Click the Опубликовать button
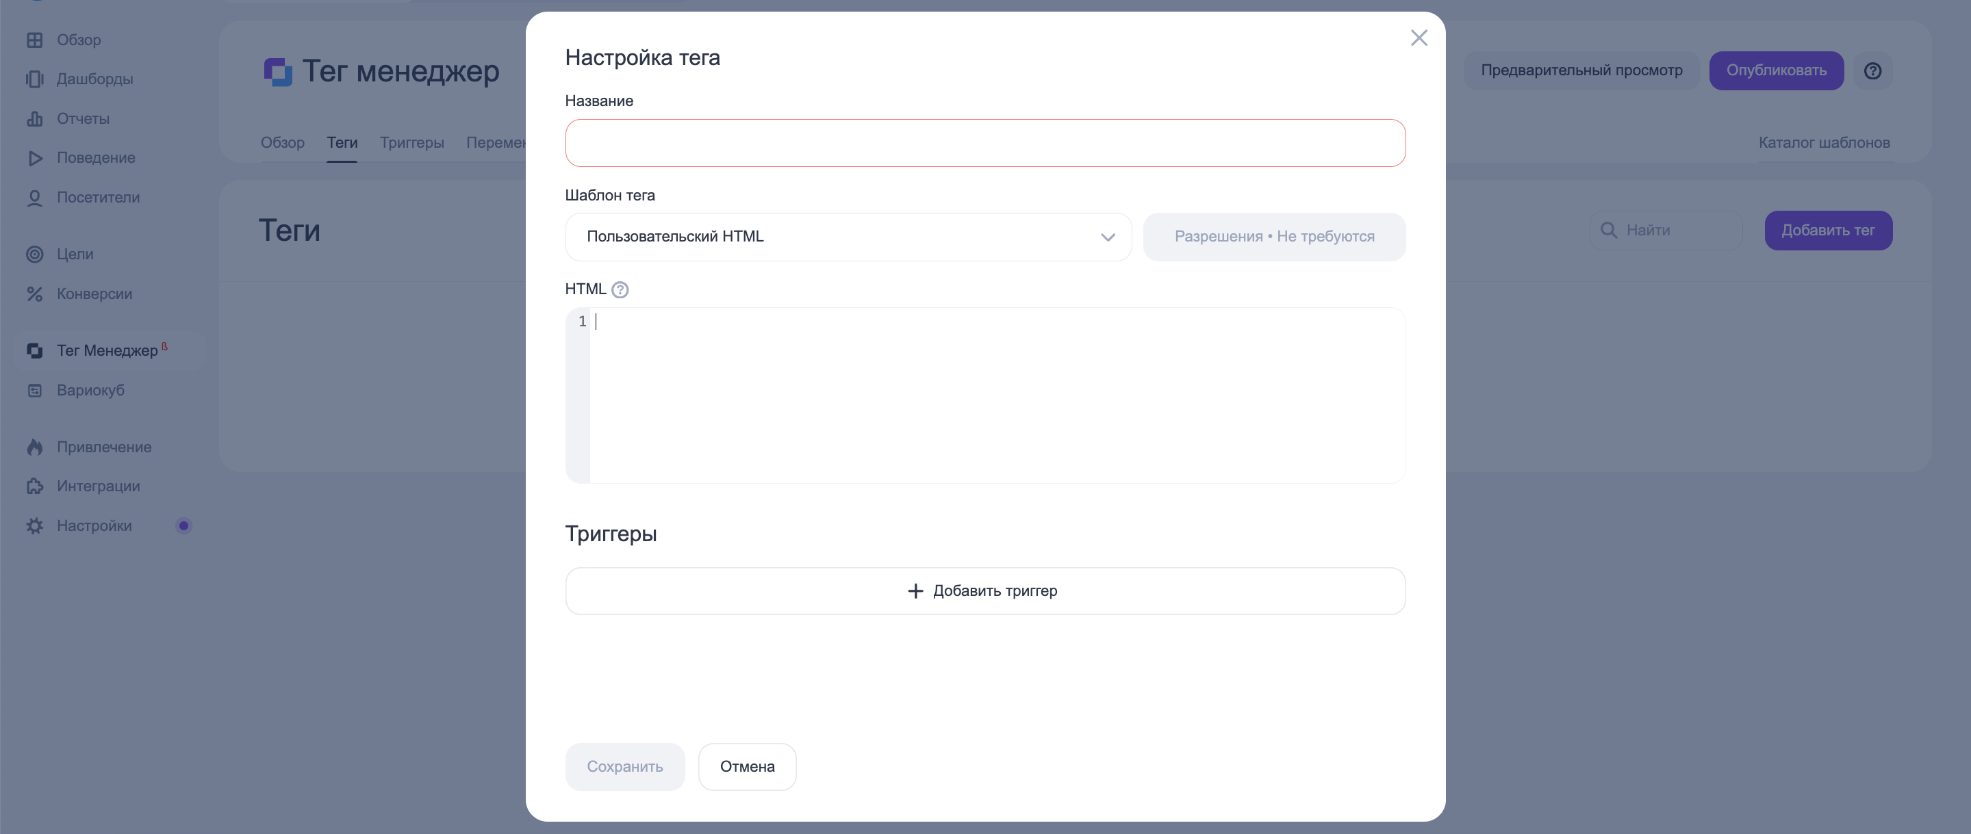The height and width of the screenshot is (834, 1971). (x=1776, y=71)
